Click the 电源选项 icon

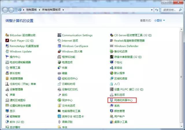pyautogui.click(x=59, y=62)
